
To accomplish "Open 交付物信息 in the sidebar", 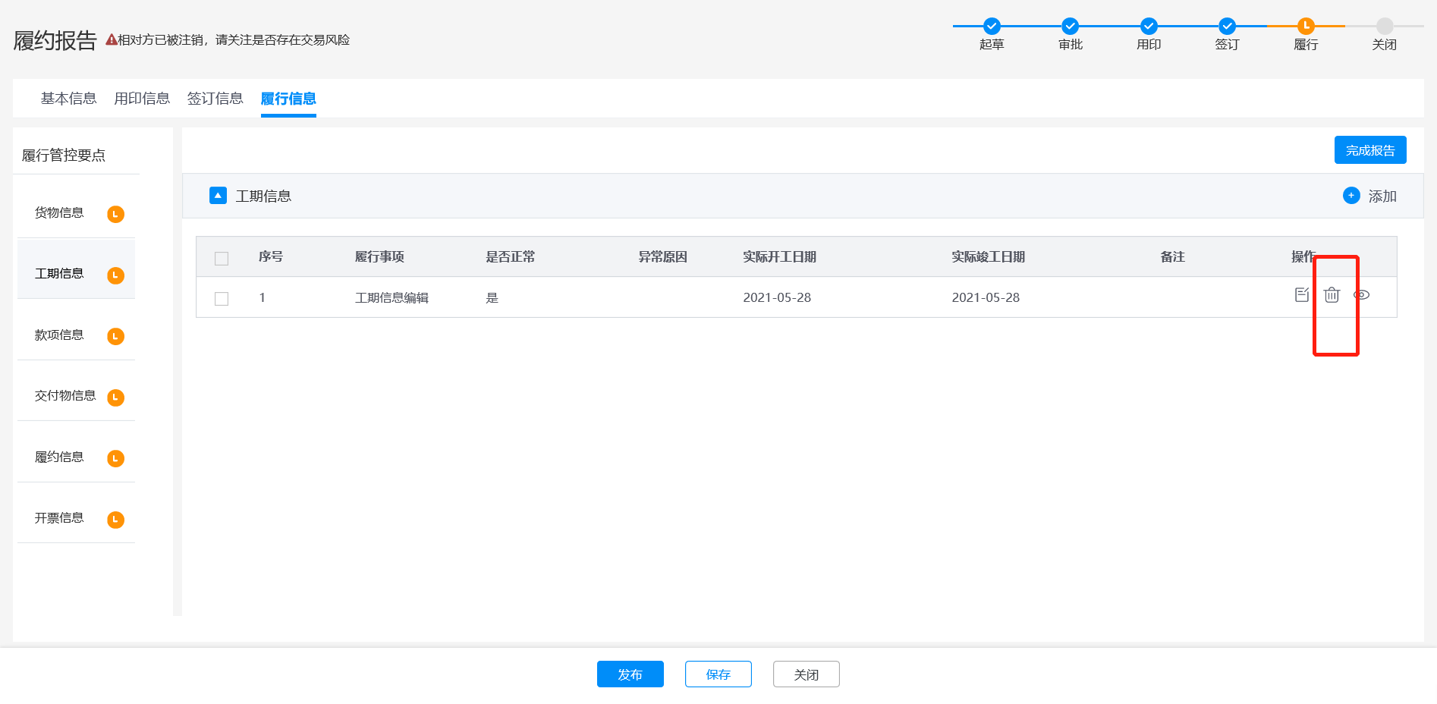I will (65, 396).
